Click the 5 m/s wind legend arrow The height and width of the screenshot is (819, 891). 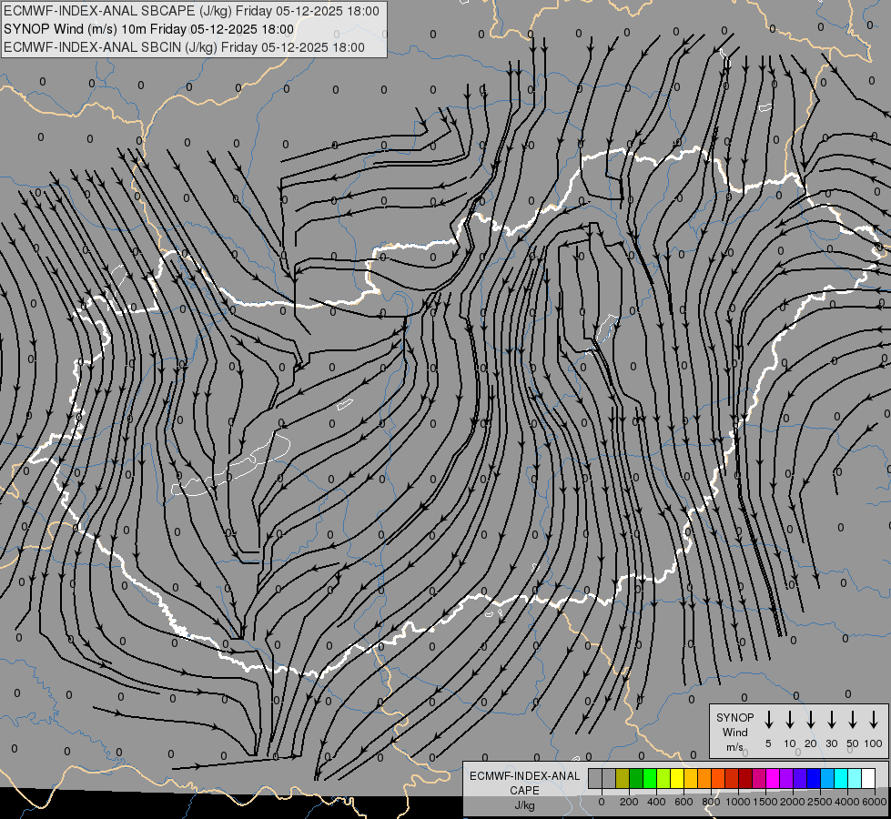tap(768, 720)
